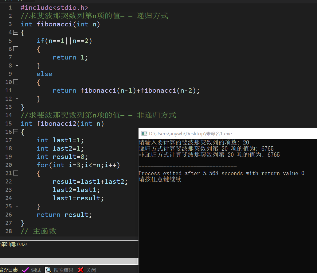Collapse the for-loop fold marker at line 21
The width and height of the screenshot is (317, 273).
(x=16, y=173)
